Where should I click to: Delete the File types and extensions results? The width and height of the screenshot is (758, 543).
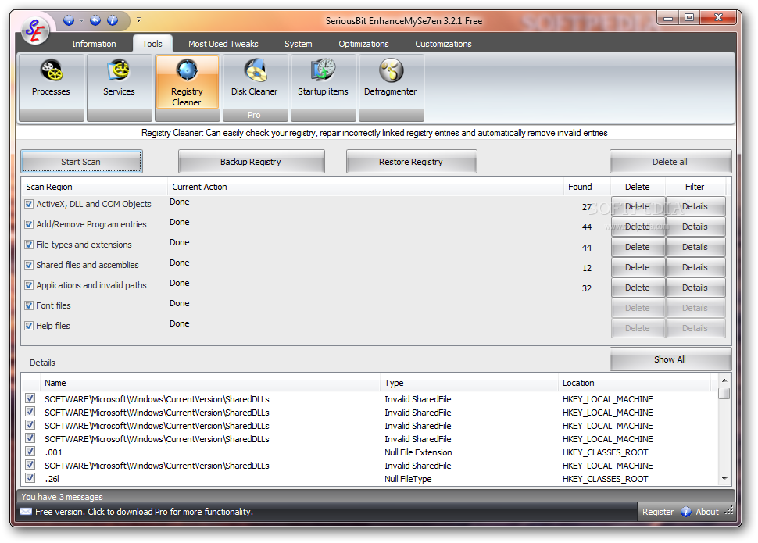[x=638, y=247]
